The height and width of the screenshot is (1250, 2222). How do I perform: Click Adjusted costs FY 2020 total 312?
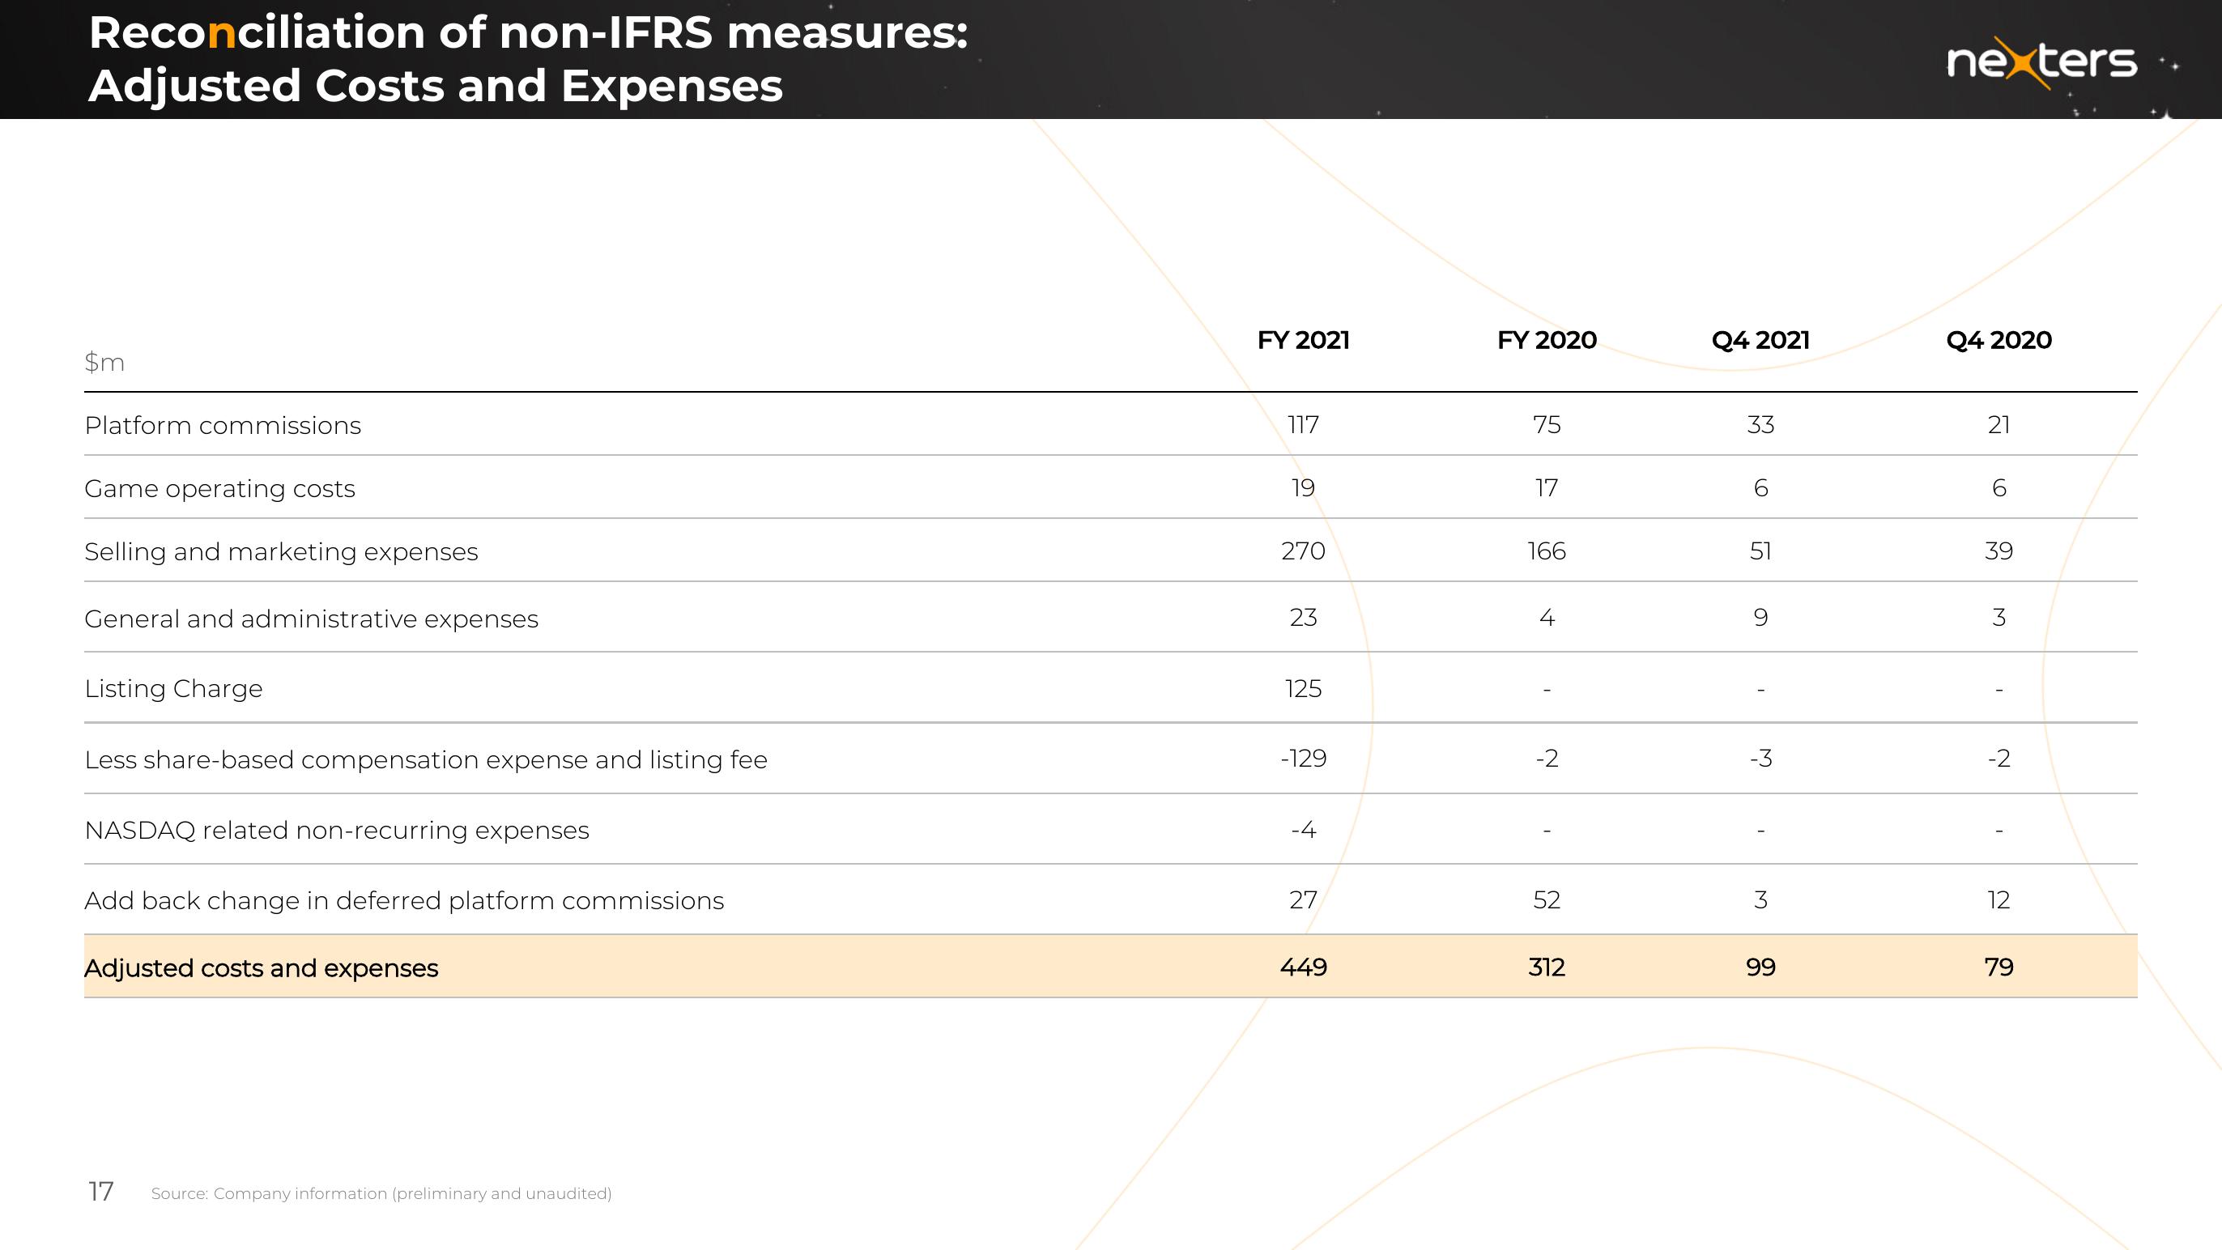pyautogui.click(x=1547, y=966)
